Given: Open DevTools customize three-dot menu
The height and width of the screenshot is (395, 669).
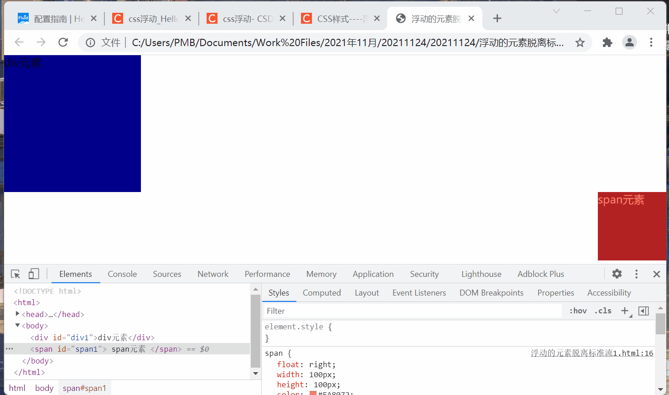Looking at the screenshot, I should point(637,274).
